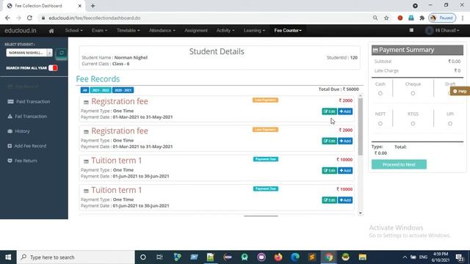
Task: Select NEFT payment radio button
Action: coord(380,123)
